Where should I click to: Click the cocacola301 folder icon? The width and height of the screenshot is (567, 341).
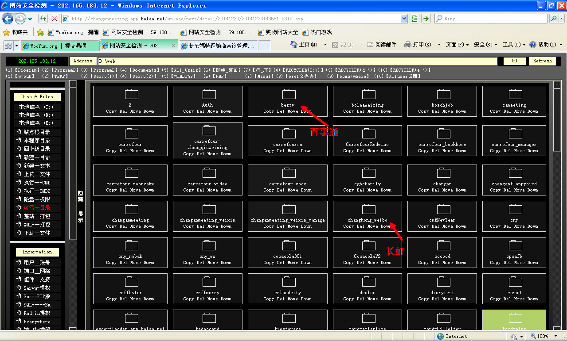(289, 245)
